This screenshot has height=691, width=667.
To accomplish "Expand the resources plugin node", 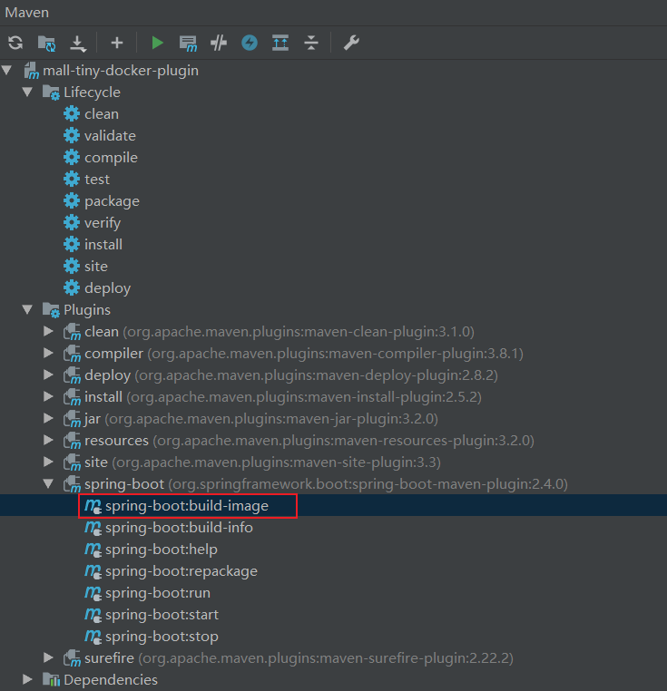I will (48, 440).
